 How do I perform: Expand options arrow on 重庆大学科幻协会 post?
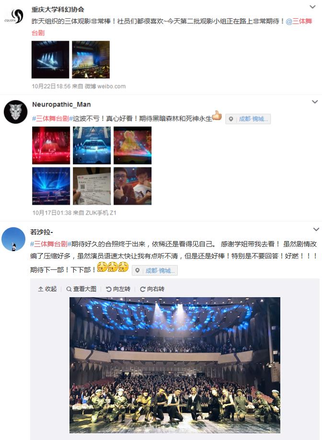[x=312, y=7]
